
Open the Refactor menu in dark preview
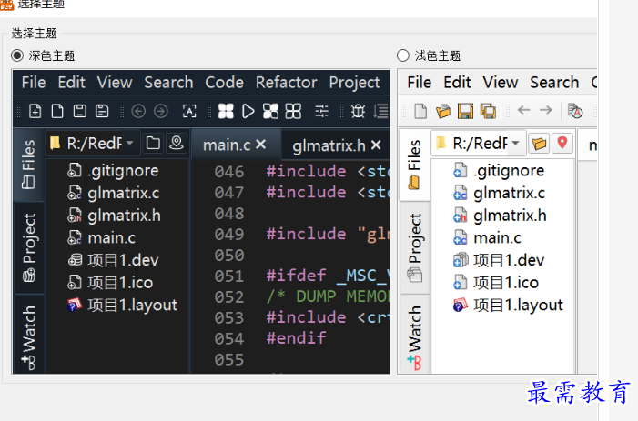(286, 83)
